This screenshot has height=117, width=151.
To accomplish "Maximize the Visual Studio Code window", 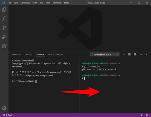I will click(139, 3).
